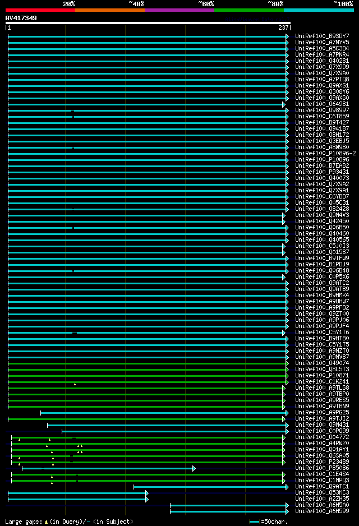Select hit UniRef100_A7NYV5
Viewport: 359px width, 526px height.
(x=322, y=42)
